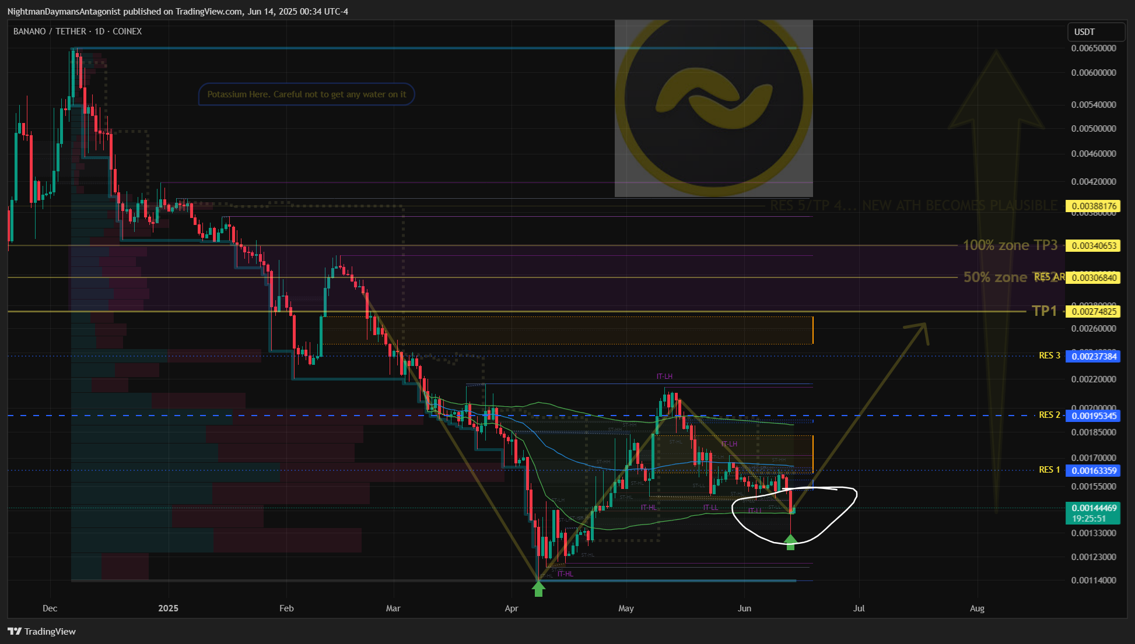Select the RES 3 line label
Image resolution: width=1135 pixels, height=644 pixels.
(x=1050, y=356)
